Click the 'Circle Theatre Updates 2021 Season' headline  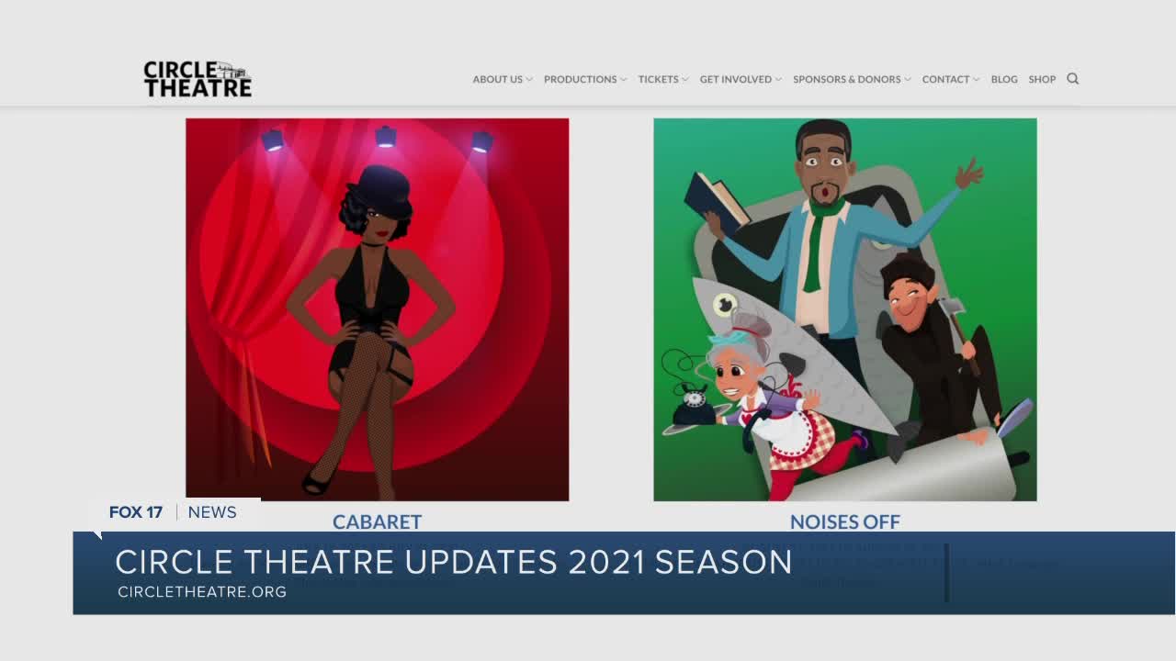(x=454, y=562)
